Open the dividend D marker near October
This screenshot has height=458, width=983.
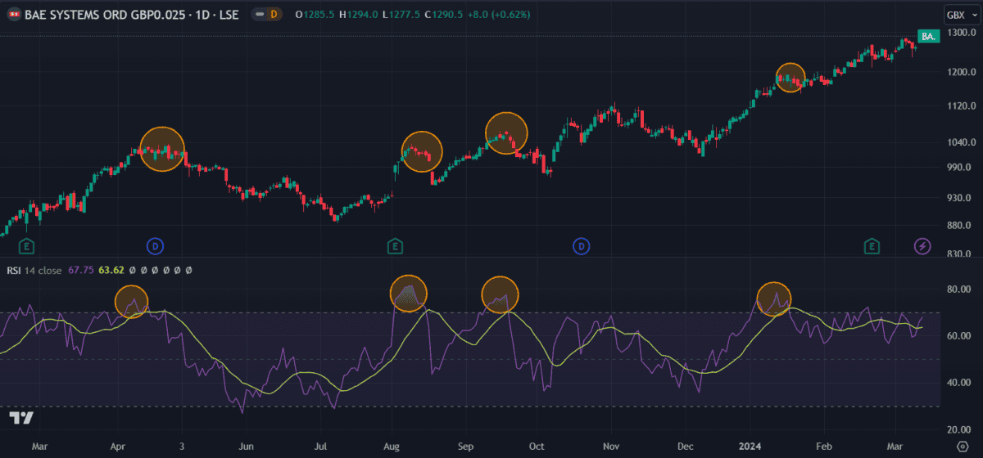(x=582, y=245)
